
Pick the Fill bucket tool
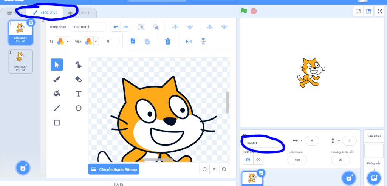tap(57, 94)
